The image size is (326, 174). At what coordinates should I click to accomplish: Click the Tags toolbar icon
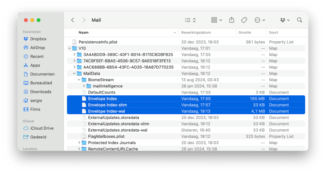pos(244,20)
